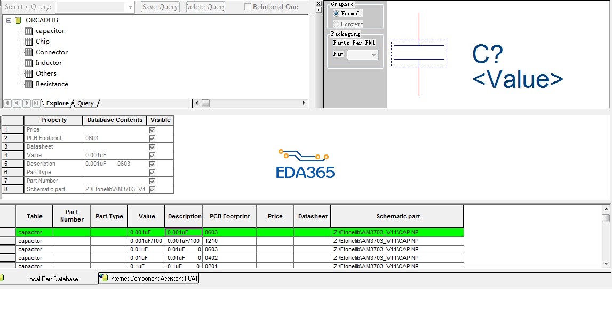Screen dimensions: 612x327
Task: Select the Chip tree item
Action: (x=43, y=42)
